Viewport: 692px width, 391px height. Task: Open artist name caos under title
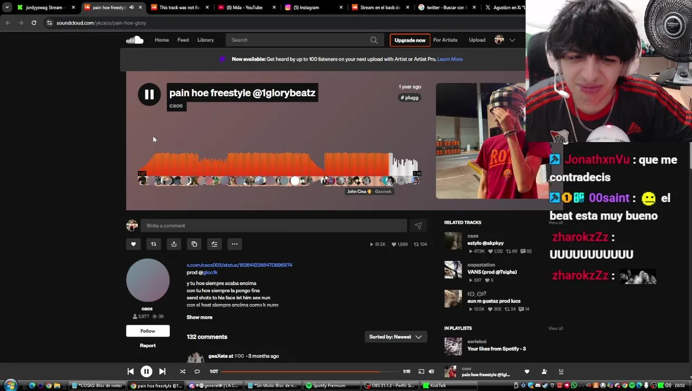pyautogui.click(x=176, y=106)
